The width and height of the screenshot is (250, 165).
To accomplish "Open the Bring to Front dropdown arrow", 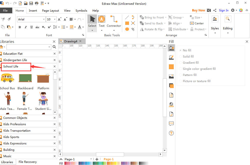I will 166,18.
